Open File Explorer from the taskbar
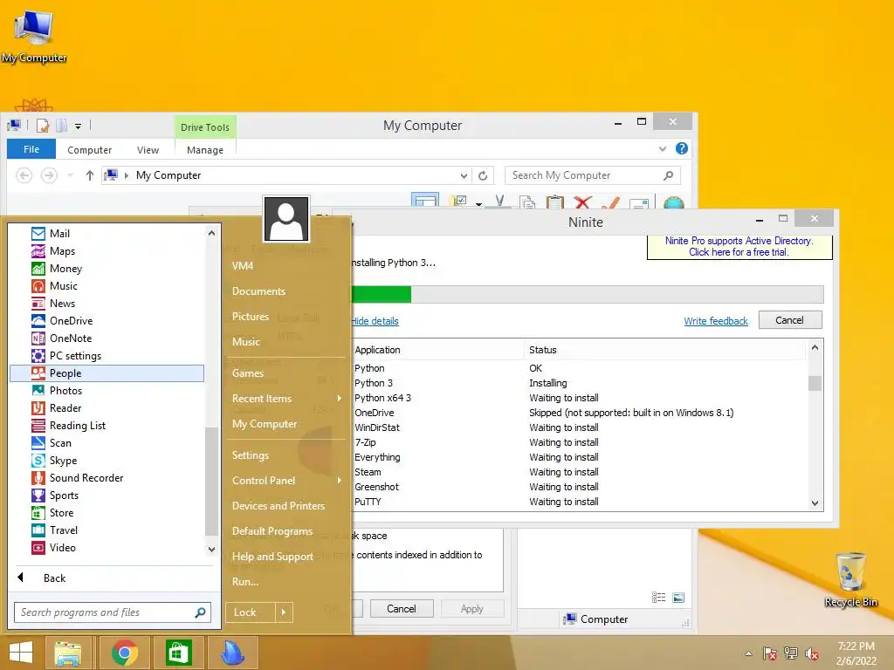894x670 pixels. (x=68, y=653)
